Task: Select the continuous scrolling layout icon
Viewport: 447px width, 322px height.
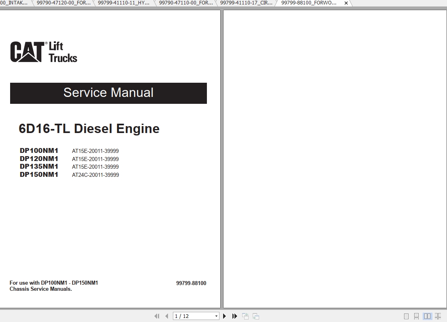Action: pyautogui.click(x=416, y=316)
